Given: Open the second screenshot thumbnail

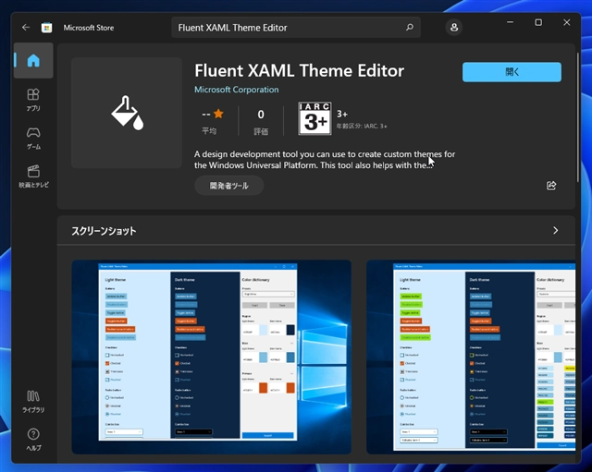Looking at the screenshot, I should pyautogui.click(x=471, y=357).
